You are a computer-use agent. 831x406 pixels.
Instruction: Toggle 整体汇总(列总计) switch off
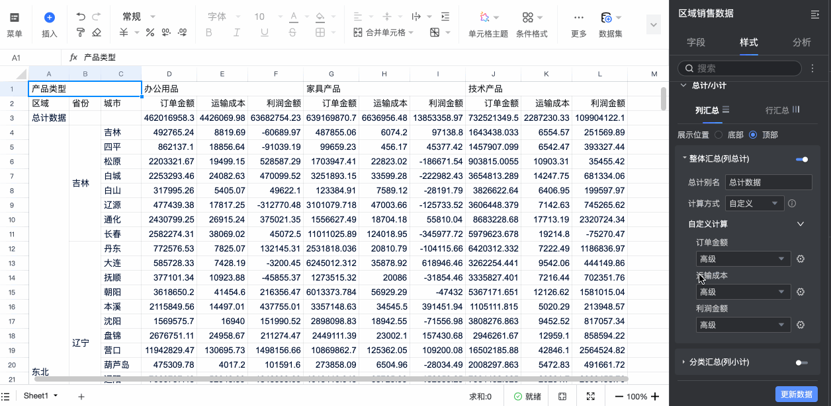point(802,159)
